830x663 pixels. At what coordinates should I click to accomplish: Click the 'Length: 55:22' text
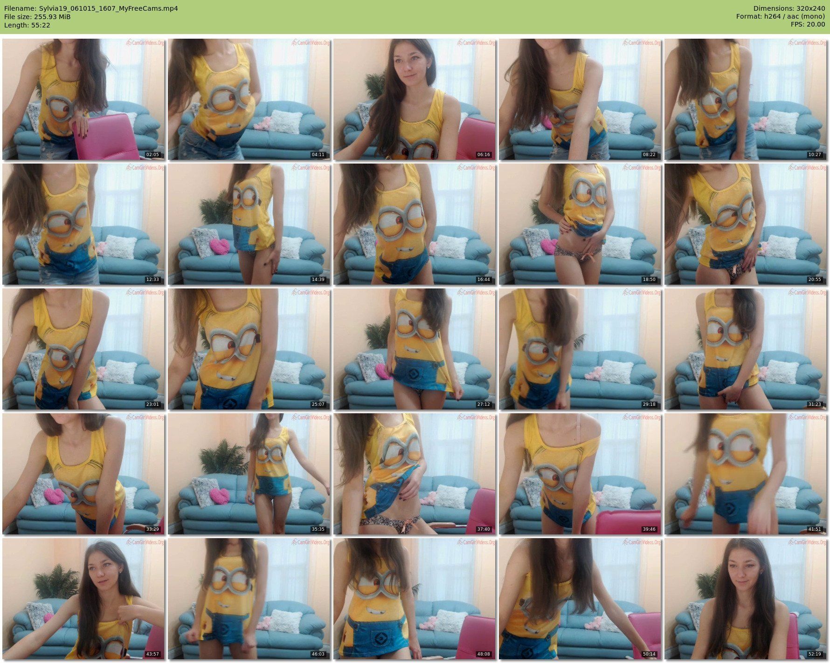pyautogui.click(x=27, y=25)
